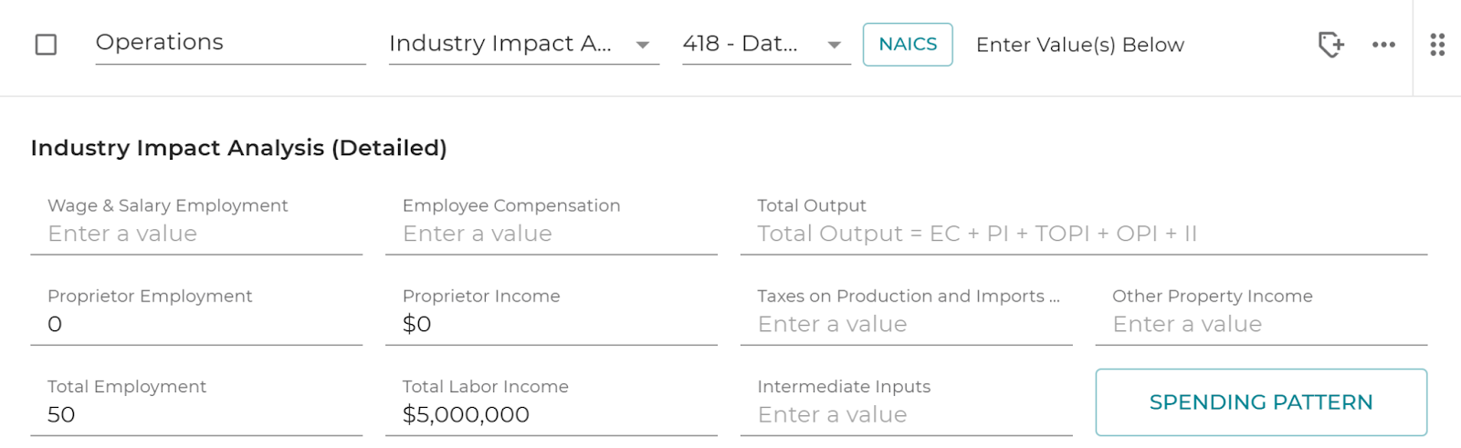Click the Total Output field
The image size is (1461, 448).
coord(1084,222)
